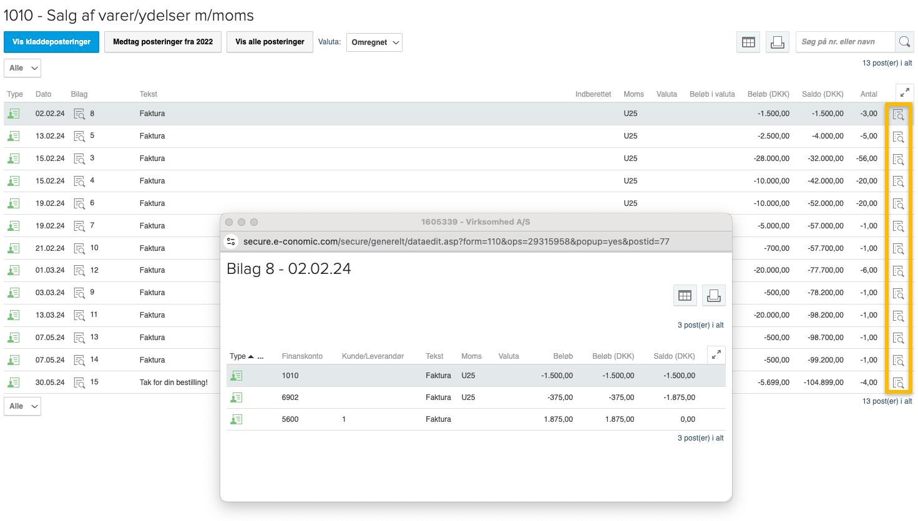Click Vis alle posteringer button

pos(270,42)
